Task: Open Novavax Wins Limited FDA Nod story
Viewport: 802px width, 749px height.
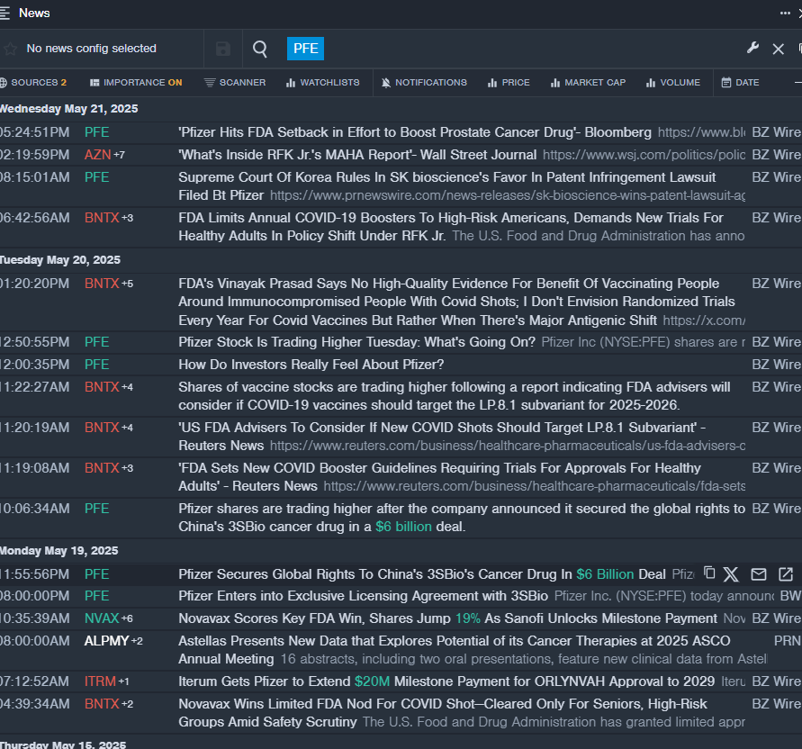Action: 443,713
